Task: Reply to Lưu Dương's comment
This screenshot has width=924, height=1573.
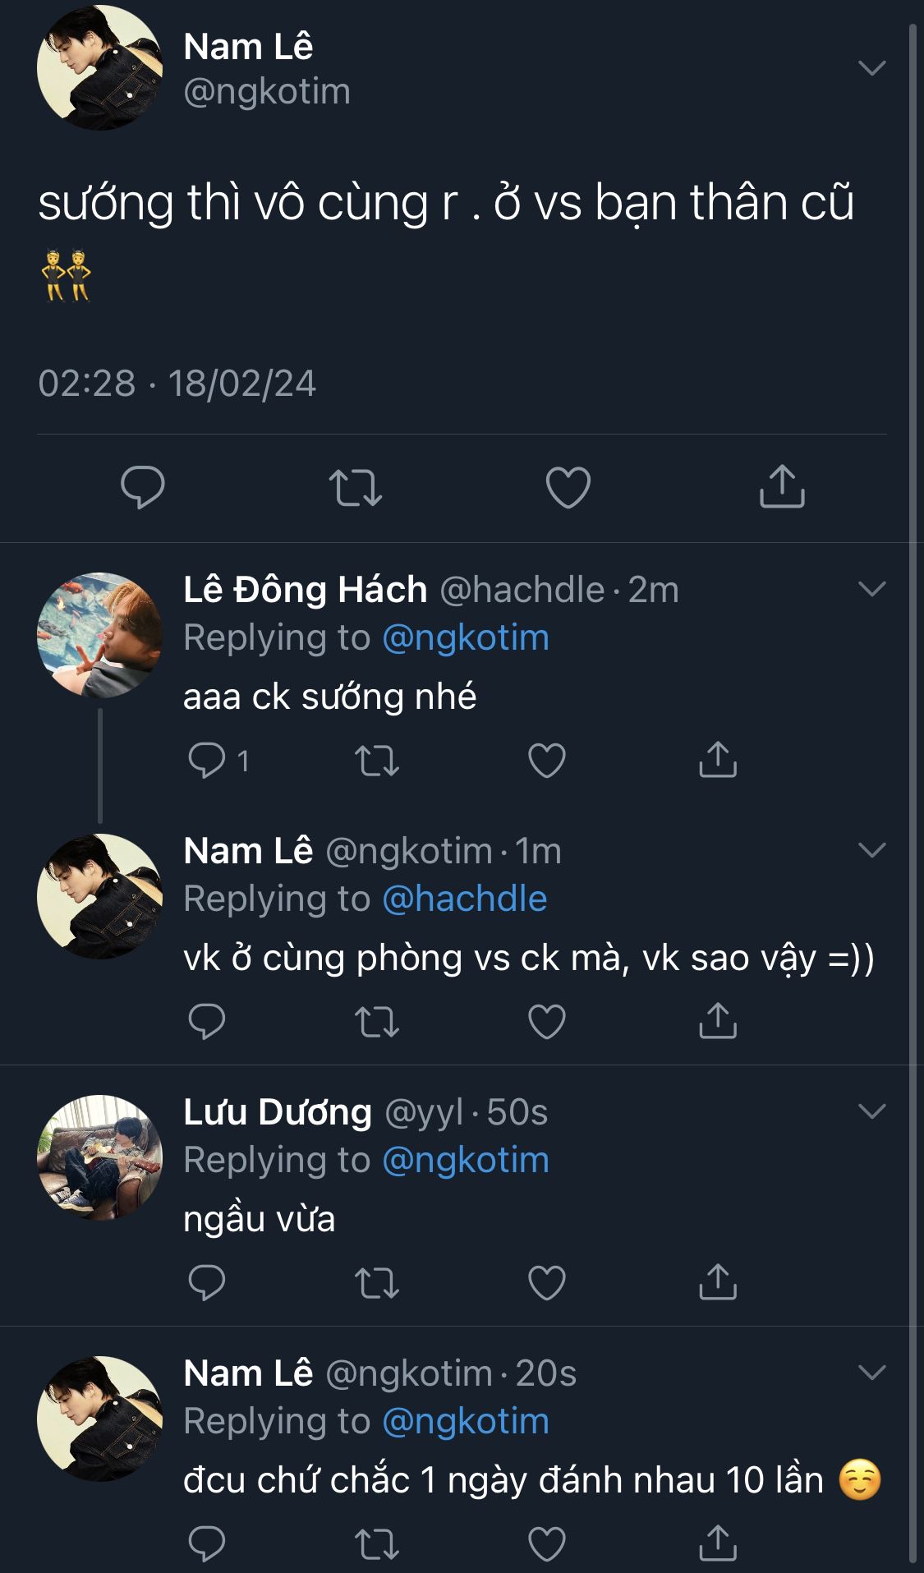Action: (x=207, y=1282)
